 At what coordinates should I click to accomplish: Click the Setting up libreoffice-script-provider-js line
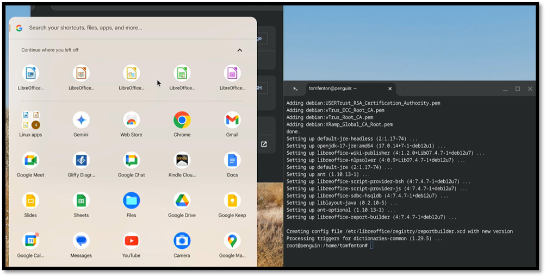pyautogui.click(x=377, y=188)
